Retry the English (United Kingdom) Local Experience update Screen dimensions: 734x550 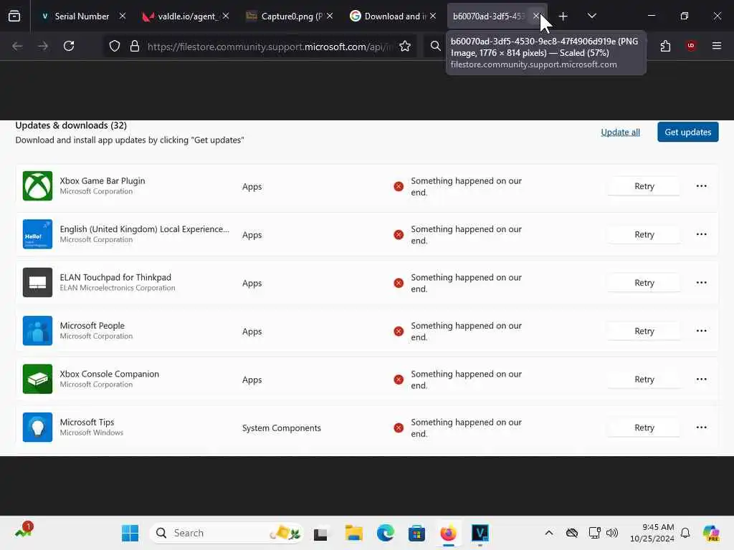(644, 234)
